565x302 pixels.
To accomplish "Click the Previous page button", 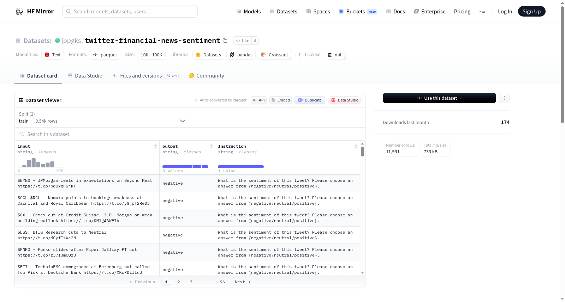I will point(142,282).
